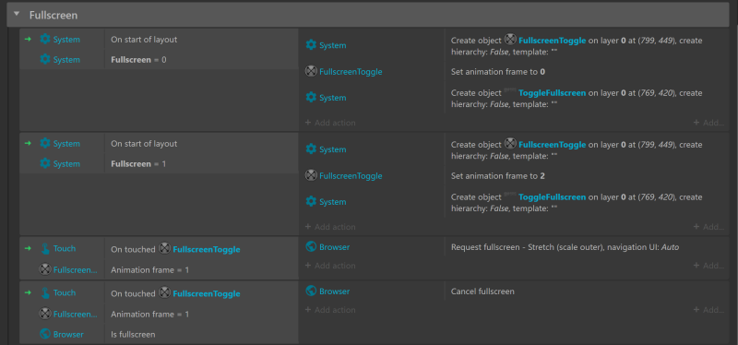Click the Browser globe icon beside 'Cancel fullscreen'
Screen dimensions: 738x345
311,291
